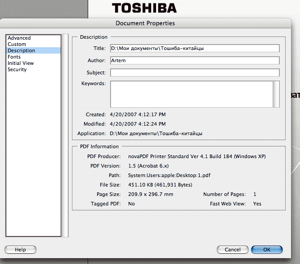Screen dimensions: 300x264
Task: Click the novaPDF Printer Standard producer text
Action: (197, 156)
